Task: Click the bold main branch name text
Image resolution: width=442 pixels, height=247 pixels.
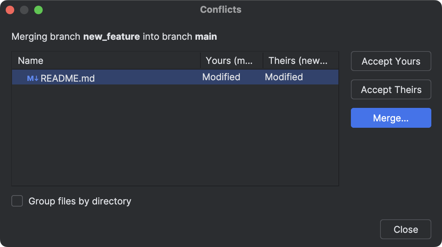Action: (x=206, y=37)
